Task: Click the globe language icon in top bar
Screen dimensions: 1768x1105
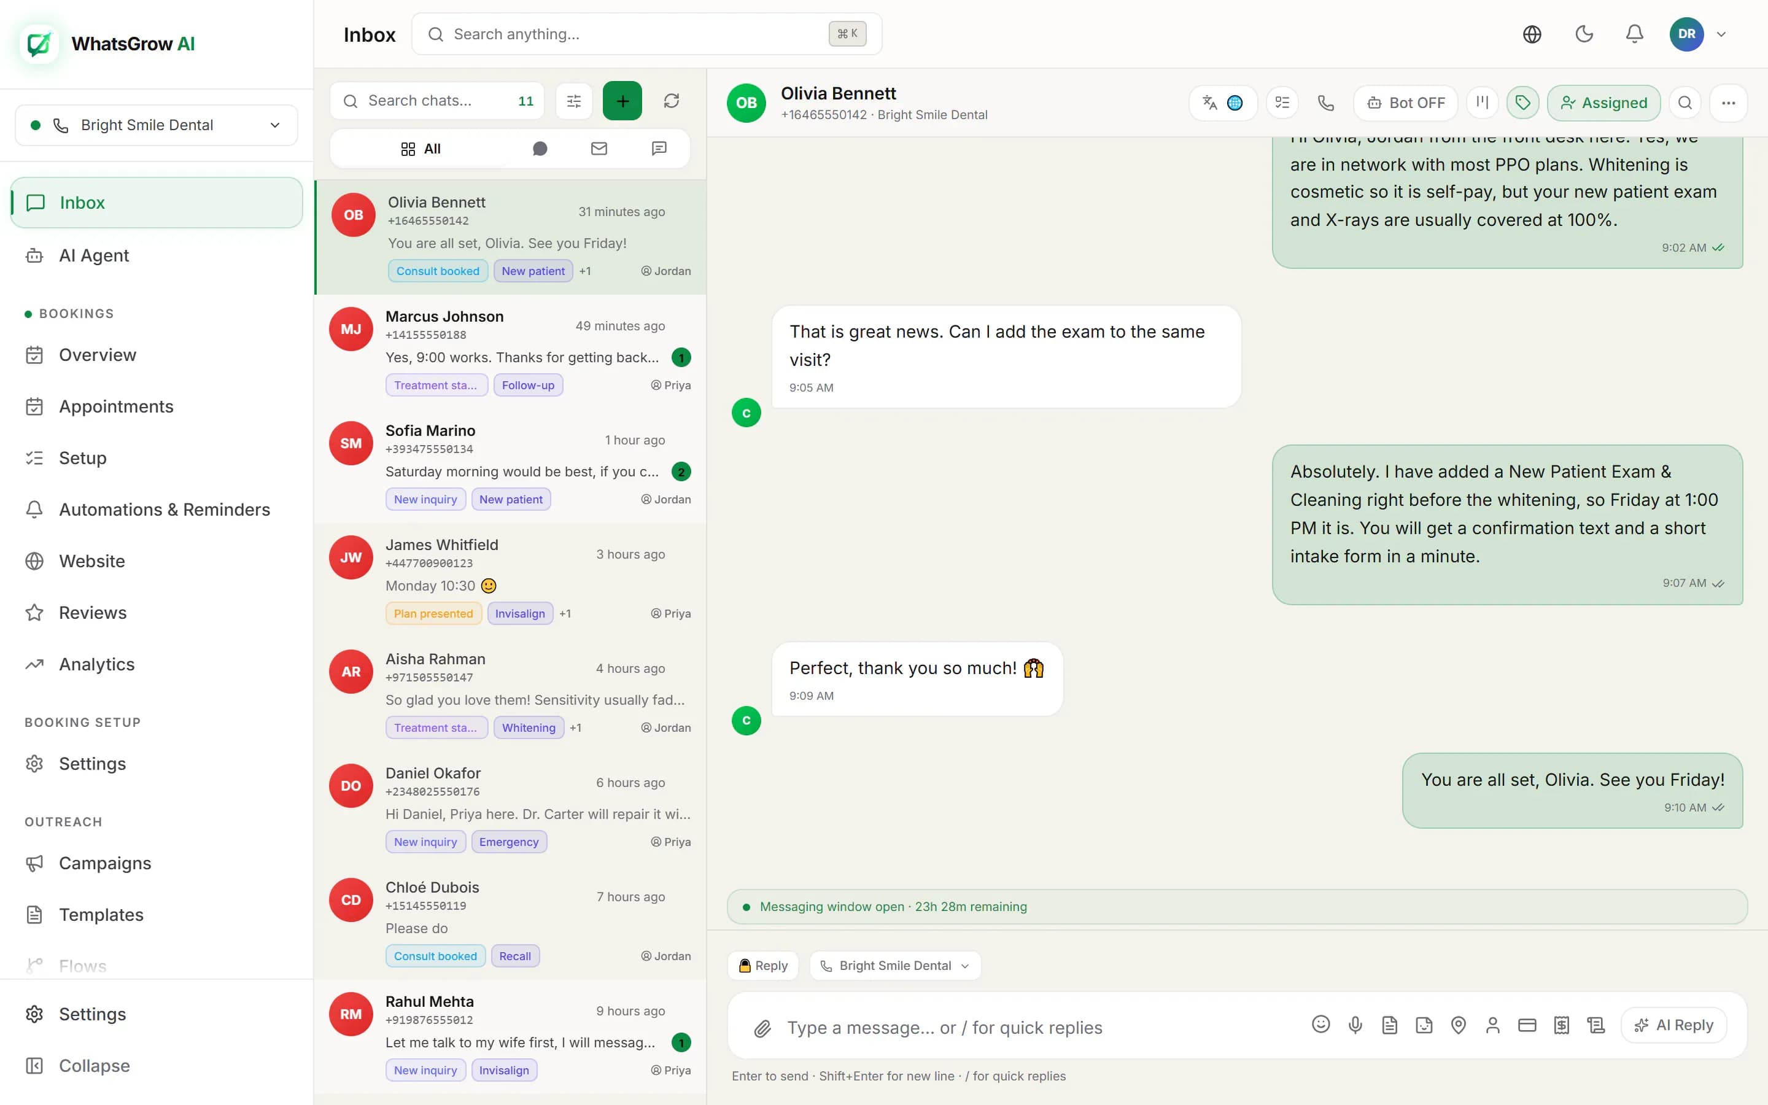Action: point(1532,34)
